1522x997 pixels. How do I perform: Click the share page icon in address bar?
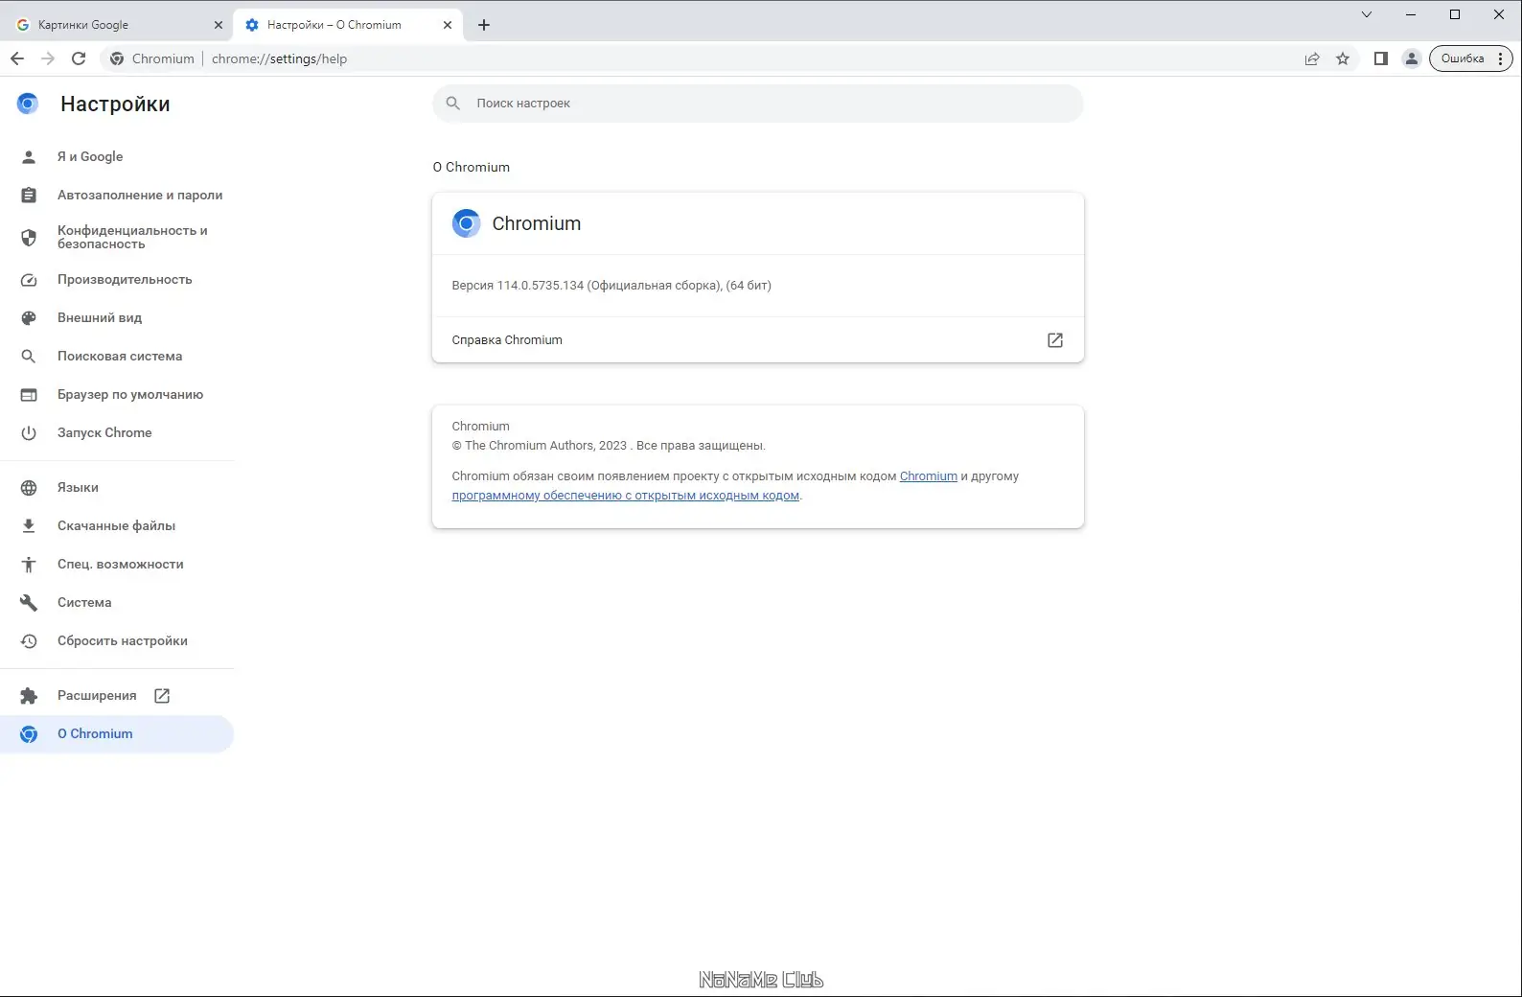pos(1312,58)
